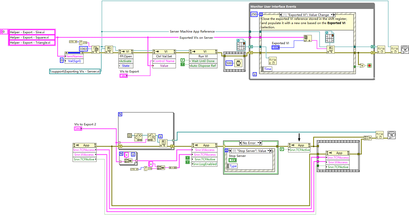Select Helper - Export - Square.vi string element
The width and height of the screenshot is (409, 215).
click(x=32, y=37)
